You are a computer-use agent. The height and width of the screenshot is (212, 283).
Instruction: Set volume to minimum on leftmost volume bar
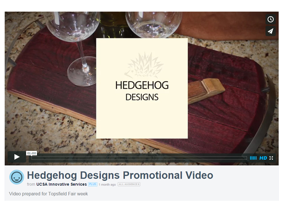click(250, 158)
